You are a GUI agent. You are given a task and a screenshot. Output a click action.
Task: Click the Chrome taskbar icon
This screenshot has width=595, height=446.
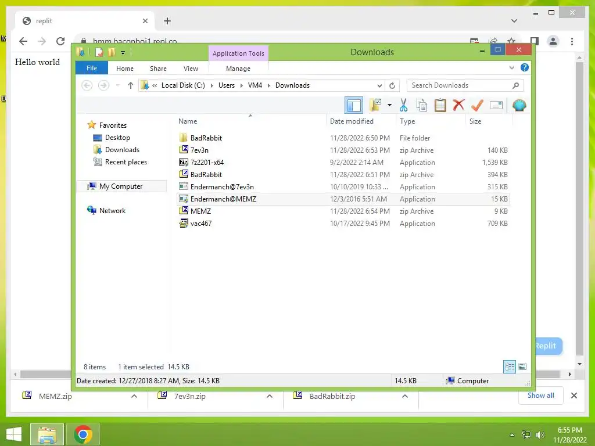pos(83,434)
